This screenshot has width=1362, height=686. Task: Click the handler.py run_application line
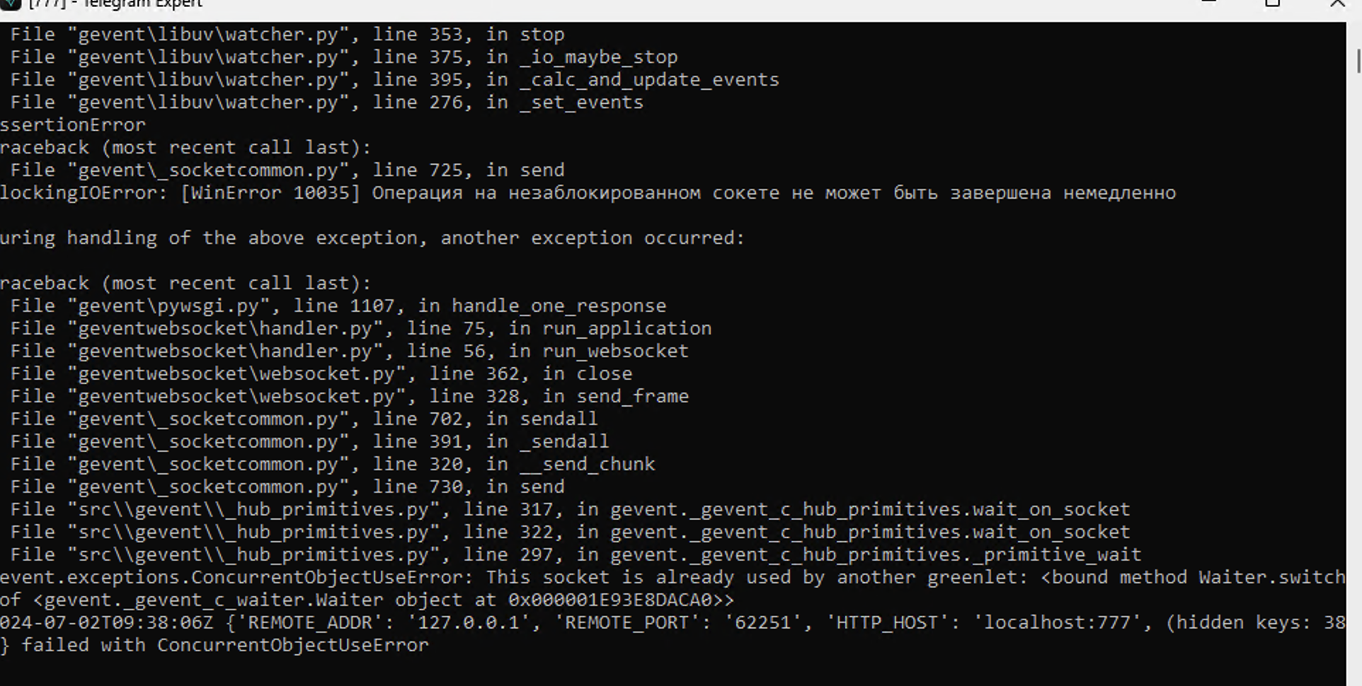pyautogui.click(x=360, y=329)
